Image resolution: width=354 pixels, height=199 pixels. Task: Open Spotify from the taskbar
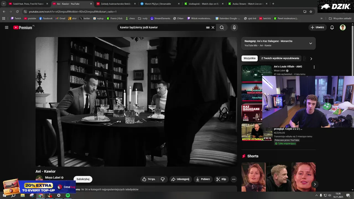click(x=68, y=195)
